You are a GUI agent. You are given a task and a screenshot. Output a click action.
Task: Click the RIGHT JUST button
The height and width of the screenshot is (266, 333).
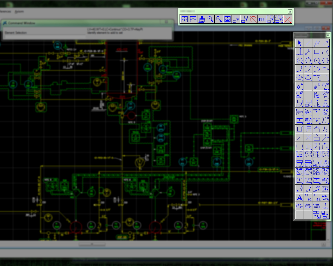(x=317, y=206)
